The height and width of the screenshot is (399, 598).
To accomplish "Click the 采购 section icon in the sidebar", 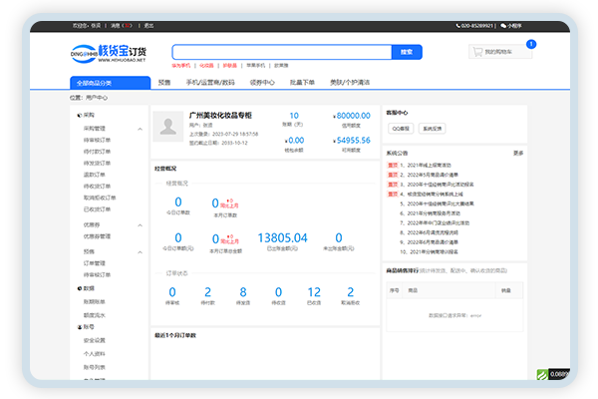I will tap(79, 116).
